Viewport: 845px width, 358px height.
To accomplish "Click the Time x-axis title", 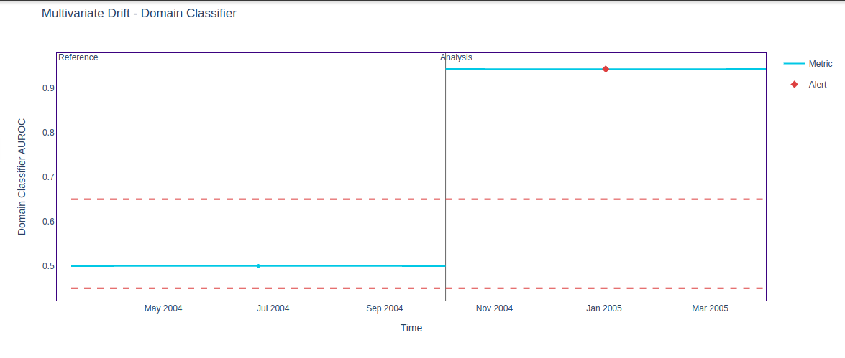I will [411, 328].
